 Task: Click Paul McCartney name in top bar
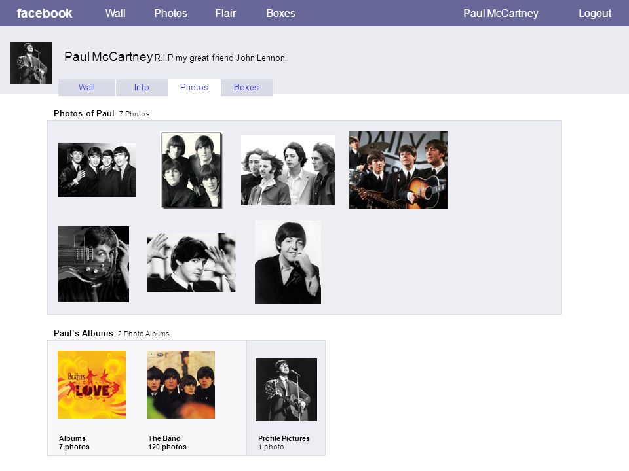tap(501, 13)
